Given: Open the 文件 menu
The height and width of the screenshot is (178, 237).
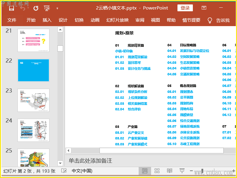Looking at the screenshot, I should tap(12, 20).
